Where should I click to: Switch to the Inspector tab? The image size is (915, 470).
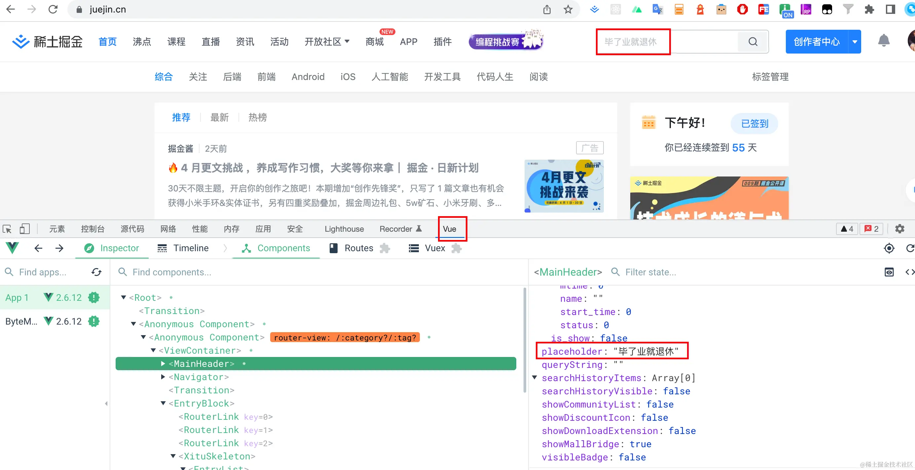(112, 248)
